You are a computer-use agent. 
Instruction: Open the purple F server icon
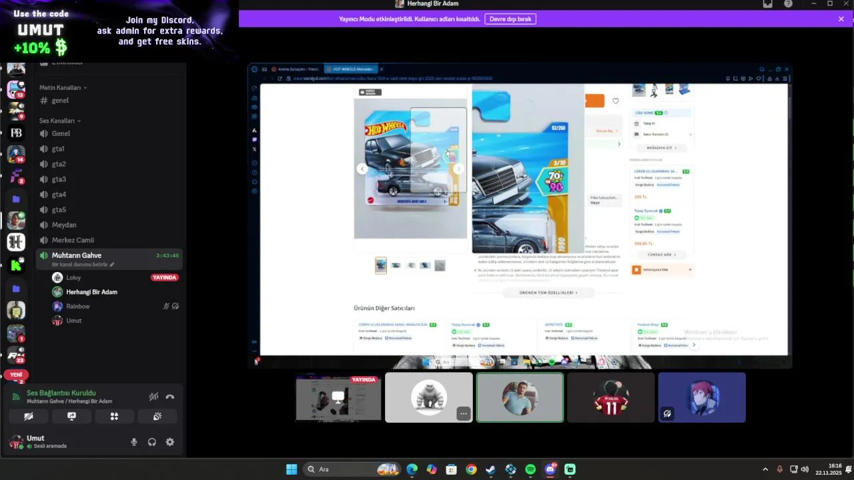pos(16,177)
